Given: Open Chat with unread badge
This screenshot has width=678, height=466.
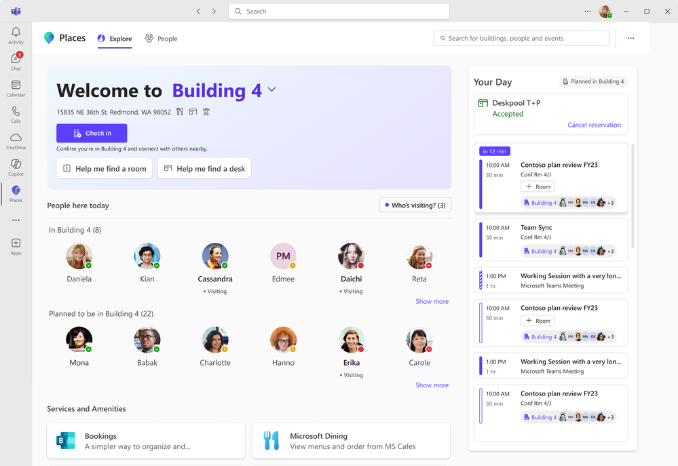Looking at the screenshot, I should [16, 62].
